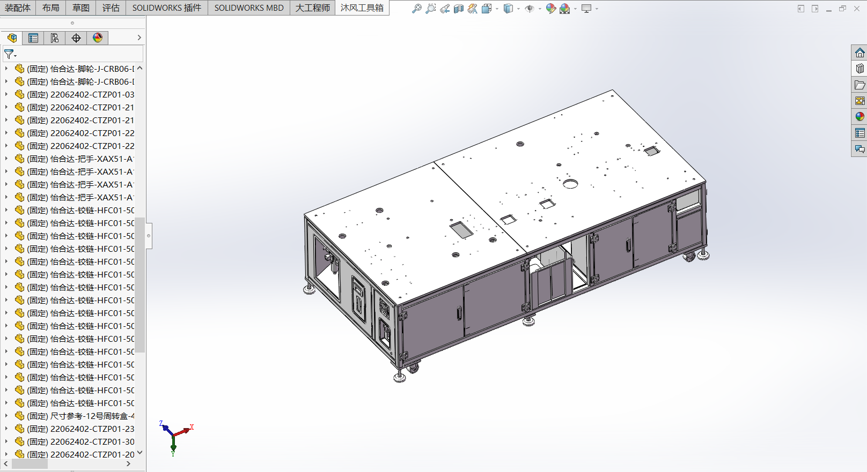867x472 pixels.
Task: Switch to the SOLIDWORKS 插件 tab
Action: (167, 8)
